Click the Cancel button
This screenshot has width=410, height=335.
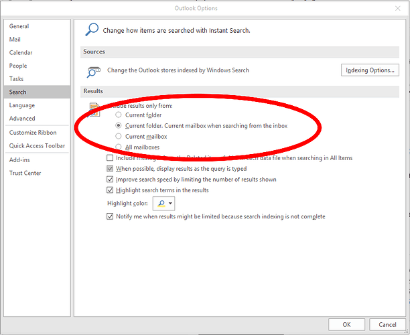coord(387,324)
